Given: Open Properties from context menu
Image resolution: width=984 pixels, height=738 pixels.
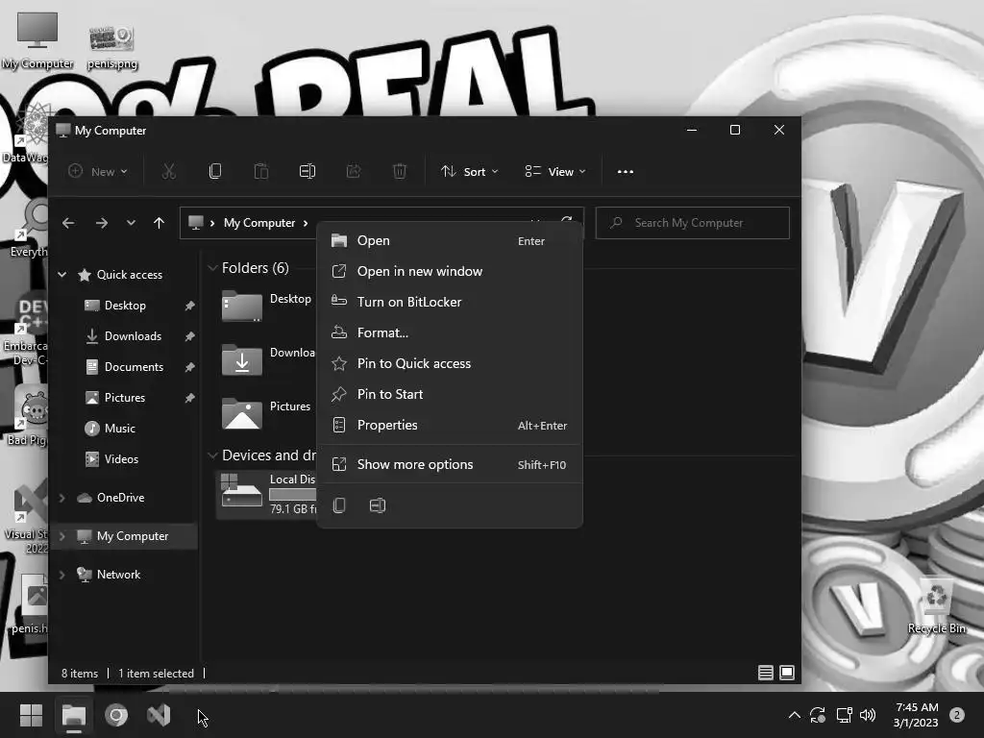Looking at the screenshot, I should point(450,425).
